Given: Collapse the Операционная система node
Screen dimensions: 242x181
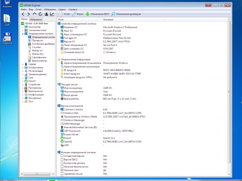Looking at the screenshot, I should (23, 34).
